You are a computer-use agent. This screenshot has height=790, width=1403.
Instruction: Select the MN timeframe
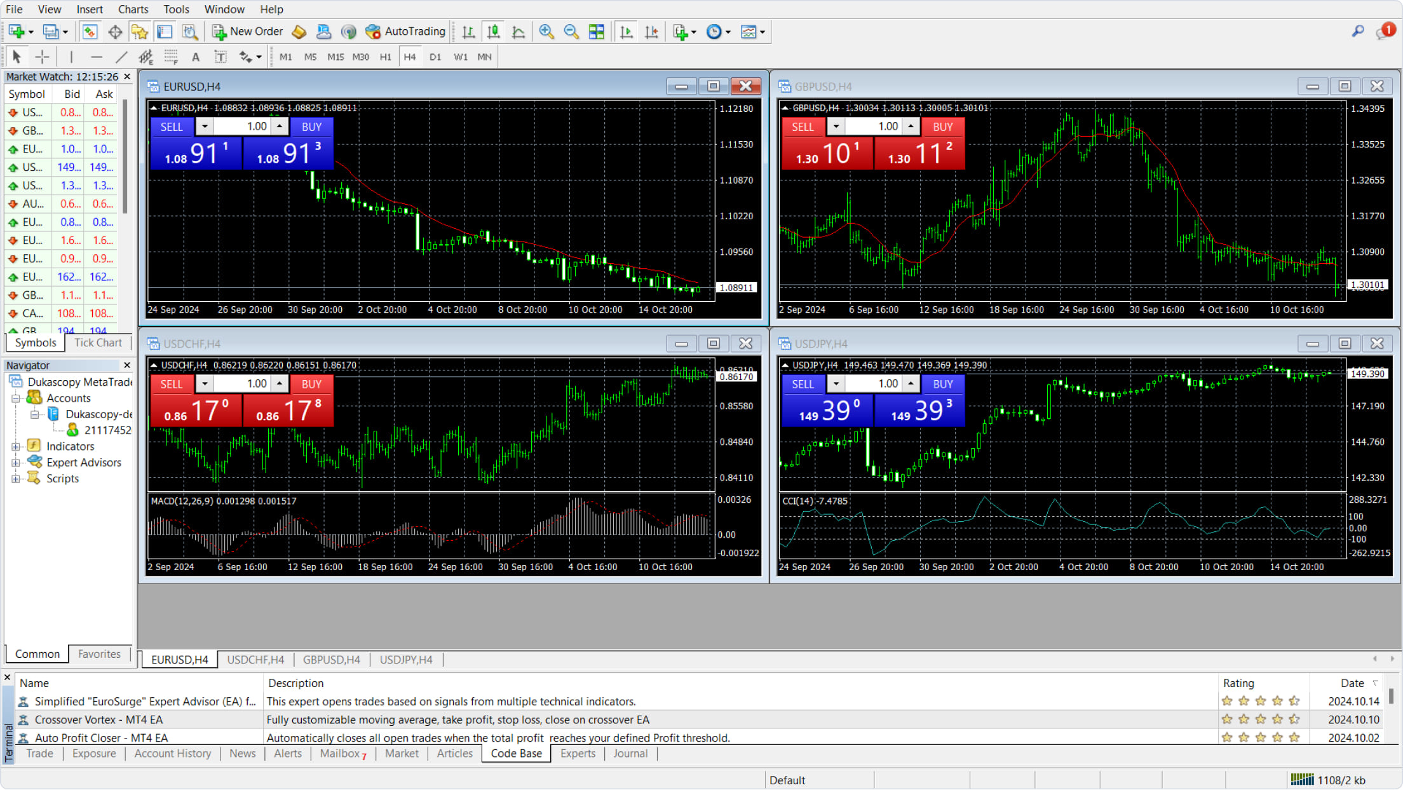pyautogui.click(x=484, y=57)
